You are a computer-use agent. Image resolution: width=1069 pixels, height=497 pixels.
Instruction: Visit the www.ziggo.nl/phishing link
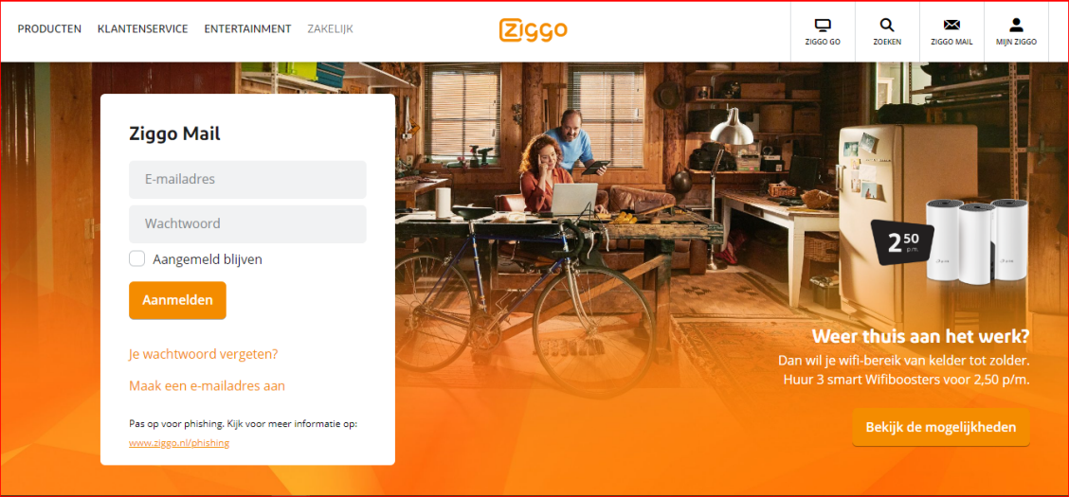coord(179,442)
